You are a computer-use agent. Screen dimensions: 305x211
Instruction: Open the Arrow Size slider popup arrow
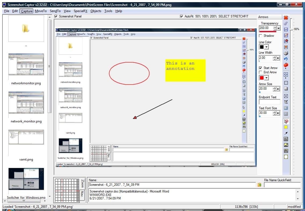point(278,89)
